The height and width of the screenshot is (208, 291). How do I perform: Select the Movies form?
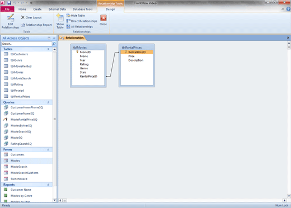[27, 160]
